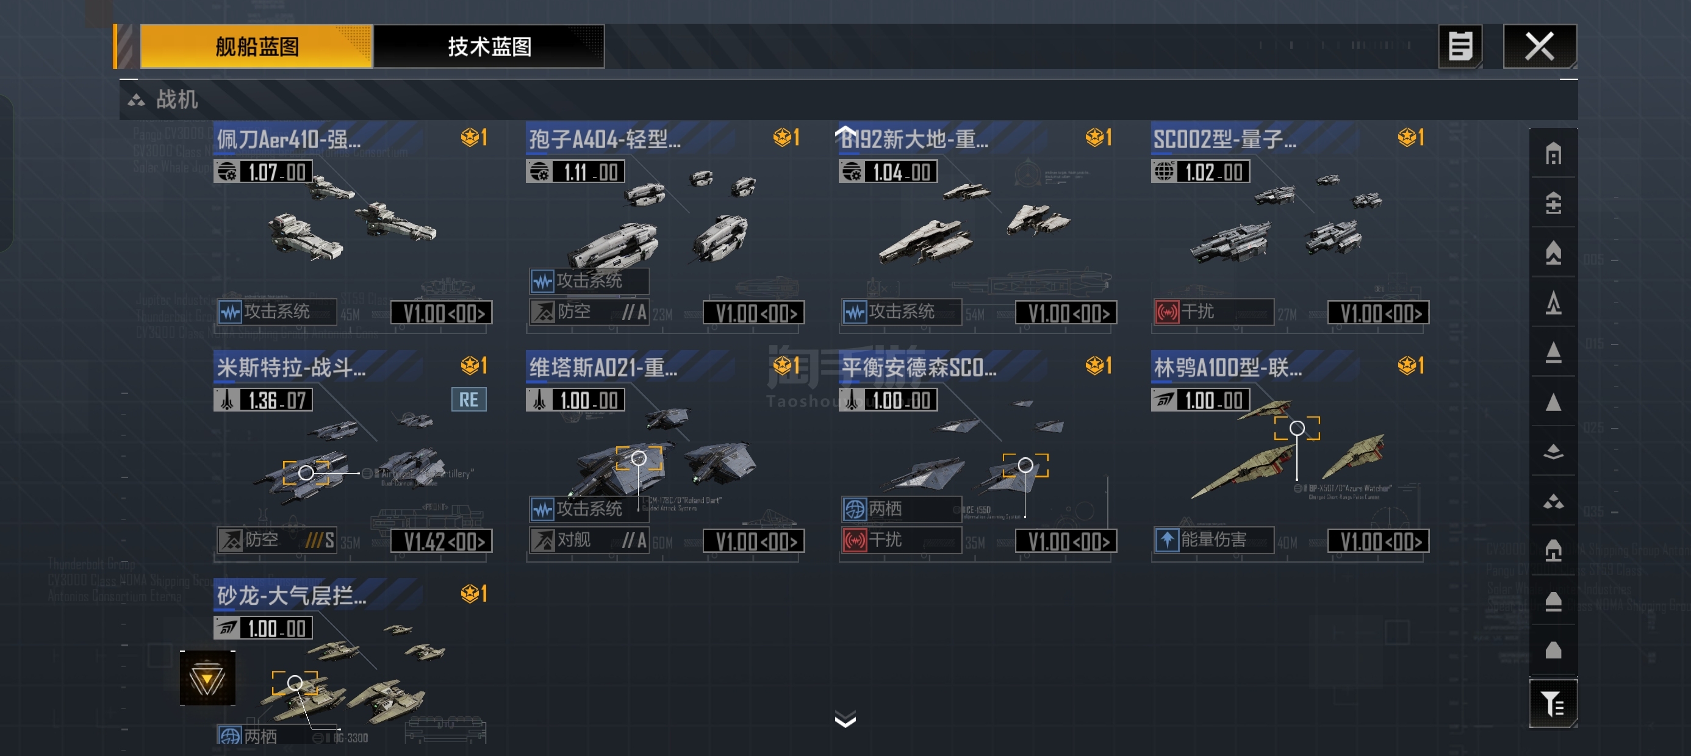Select the 舰船蓝图 tab

(x=257, y=46)
